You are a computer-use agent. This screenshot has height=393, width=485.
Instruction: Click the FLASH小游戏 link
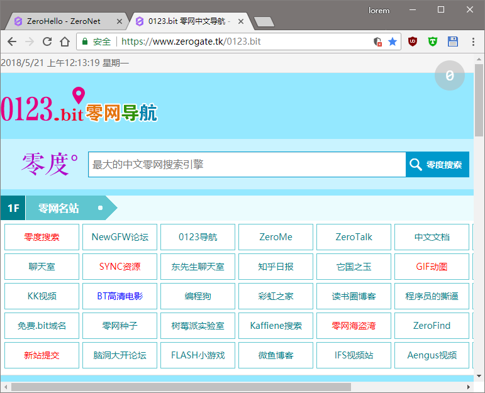click(198, 355)
